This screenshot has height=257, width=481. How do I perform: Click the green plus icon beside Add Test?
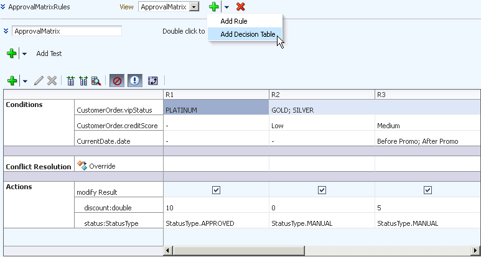coord(12,54)
